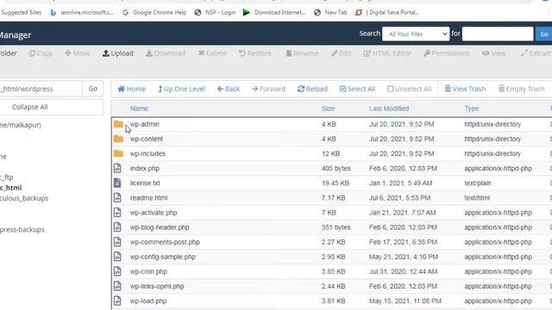Open the New Tab bookmark
The width and height of the screenshot is (552, 310).
click(x=330, y=12)
